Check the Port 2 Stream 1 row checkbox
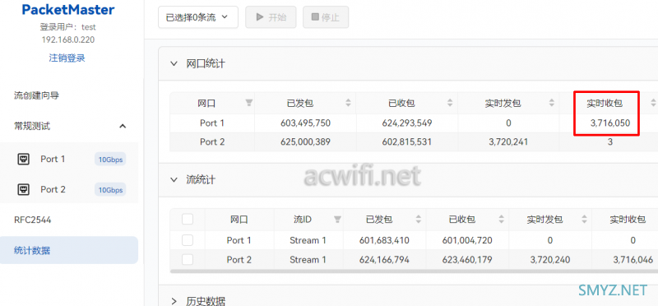 tap(188, 260)
